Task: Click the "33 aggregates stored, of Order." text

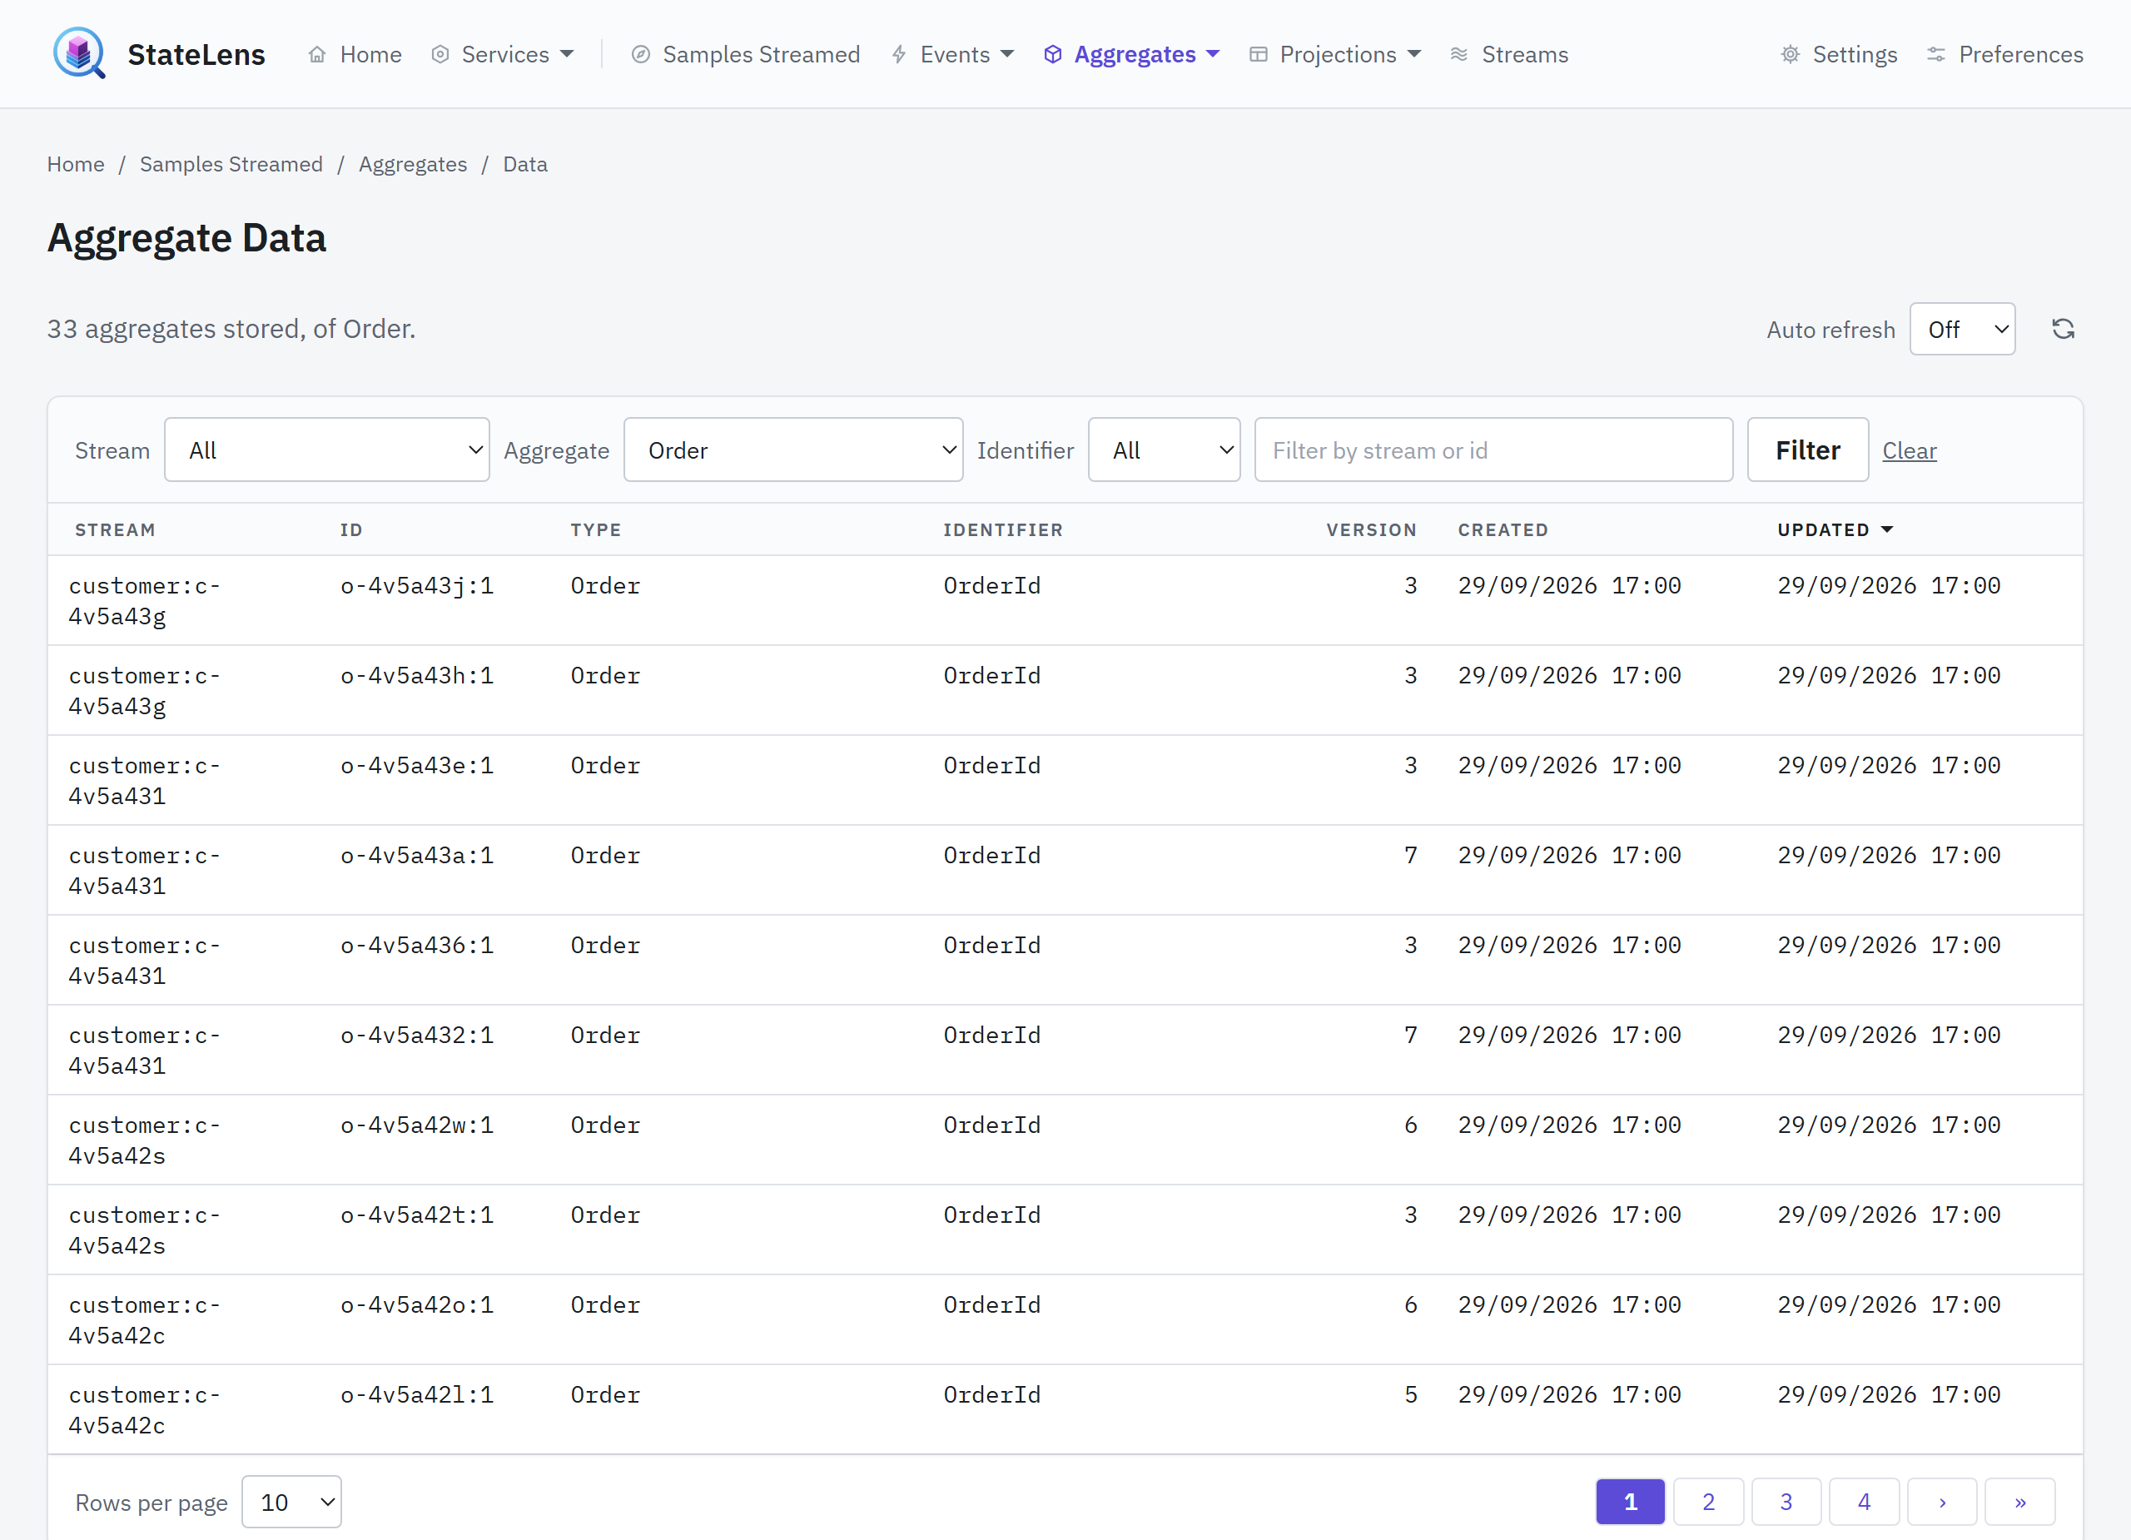Action: [x=231, y=329]
